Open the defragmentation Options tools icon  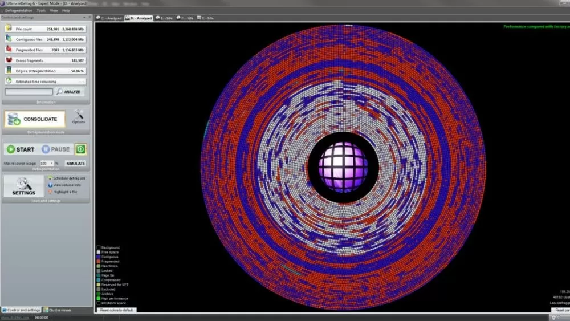tap(79, 115)
